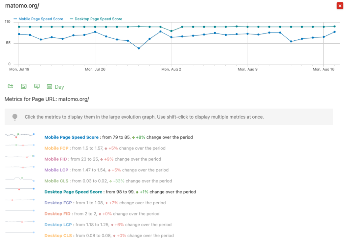Select the Mobile Page Speed Score metric
Screen dimensions: 345x244
pyautogui.click(x=71, y=137)
